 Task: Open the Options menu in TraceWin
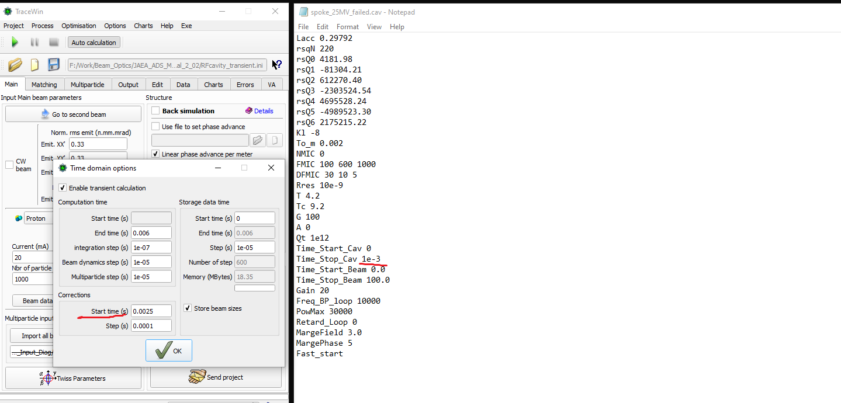tap(115, 26)
